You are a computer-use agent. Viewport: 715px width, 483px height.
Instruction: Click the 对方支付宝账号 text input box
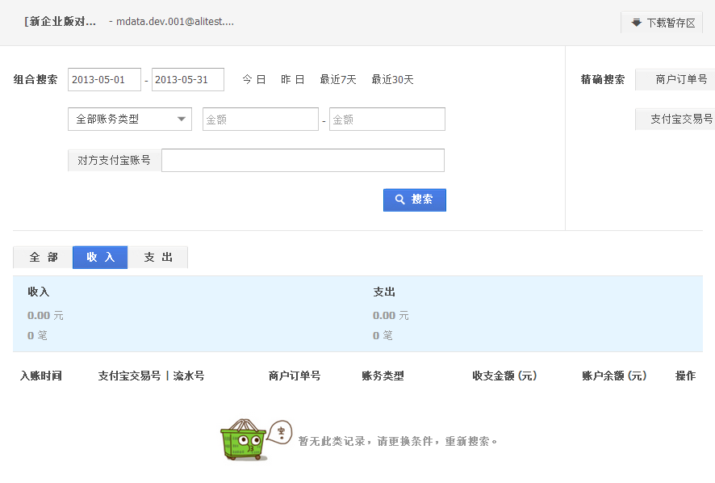click(303, 160)
